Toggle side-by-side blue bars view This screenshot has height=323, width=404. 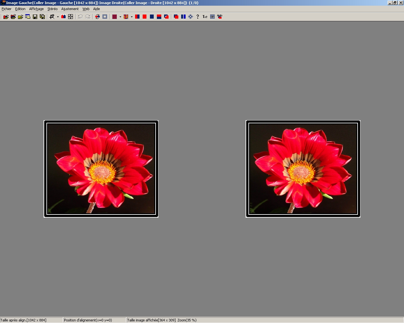(183, 17)
